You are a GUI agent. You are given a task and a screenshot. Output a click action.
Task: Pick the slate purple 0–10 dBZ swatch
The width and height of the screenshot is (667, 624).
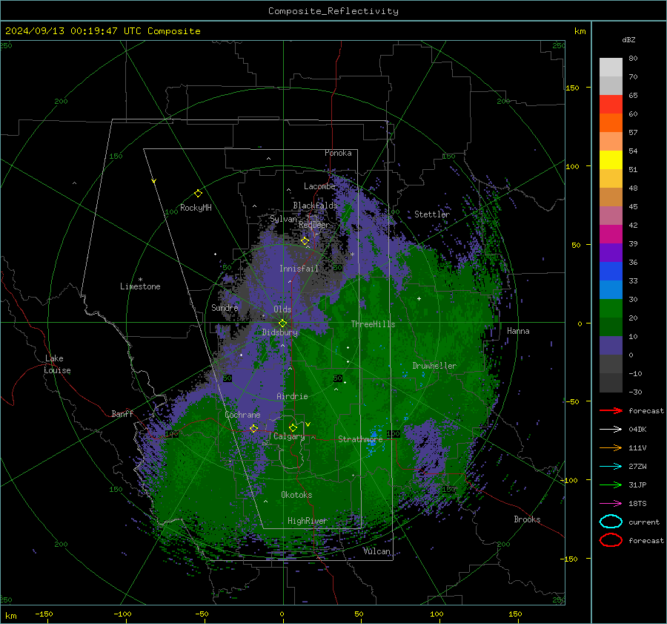point(611,346)
